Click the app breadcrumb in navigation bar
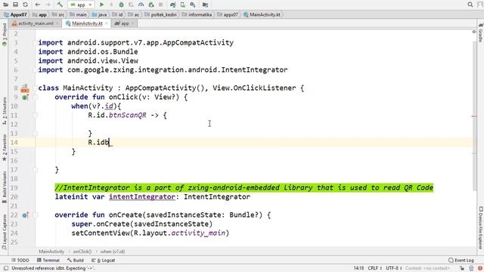This screenshot has width=484, height=272. (39, 14)
